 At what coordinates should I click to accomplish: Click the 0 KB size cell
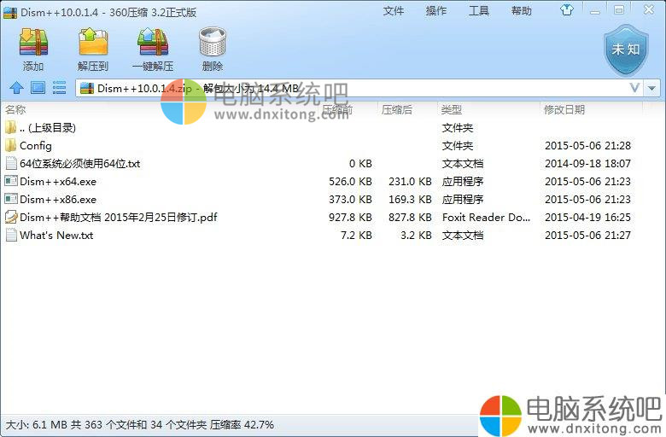point(360,164)
